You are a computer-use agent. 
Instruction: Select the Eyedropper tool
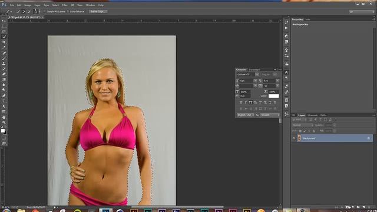(x=4, y=47)
